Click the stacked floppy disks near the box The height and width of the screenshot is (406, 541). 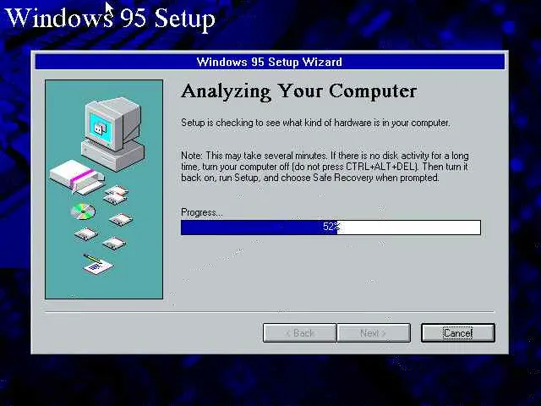[116, 195]
